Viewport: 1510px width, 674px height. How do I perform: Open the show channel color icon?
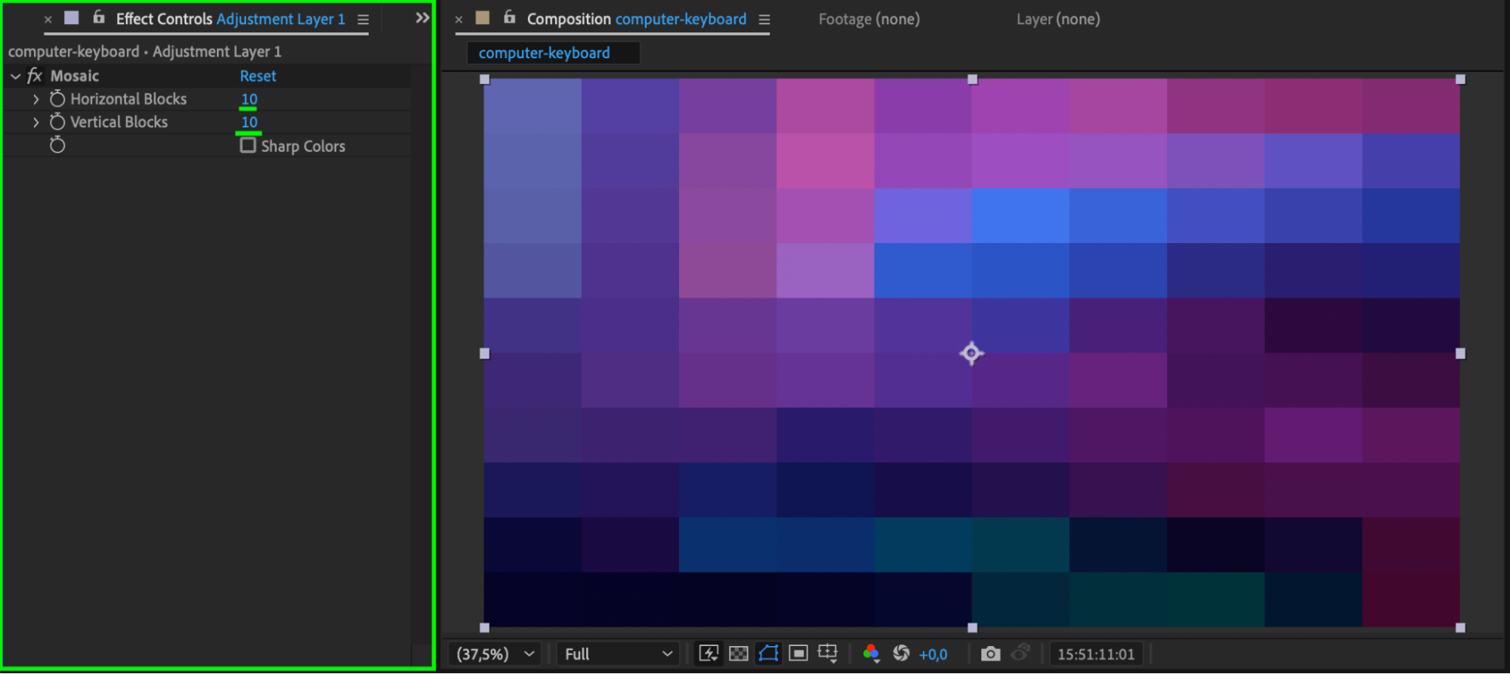coord(871,654)
